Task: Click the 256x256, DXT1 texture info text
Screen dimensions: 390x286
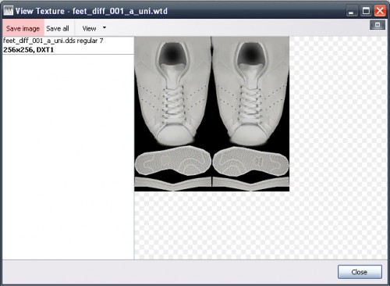Action: [28, 50]
